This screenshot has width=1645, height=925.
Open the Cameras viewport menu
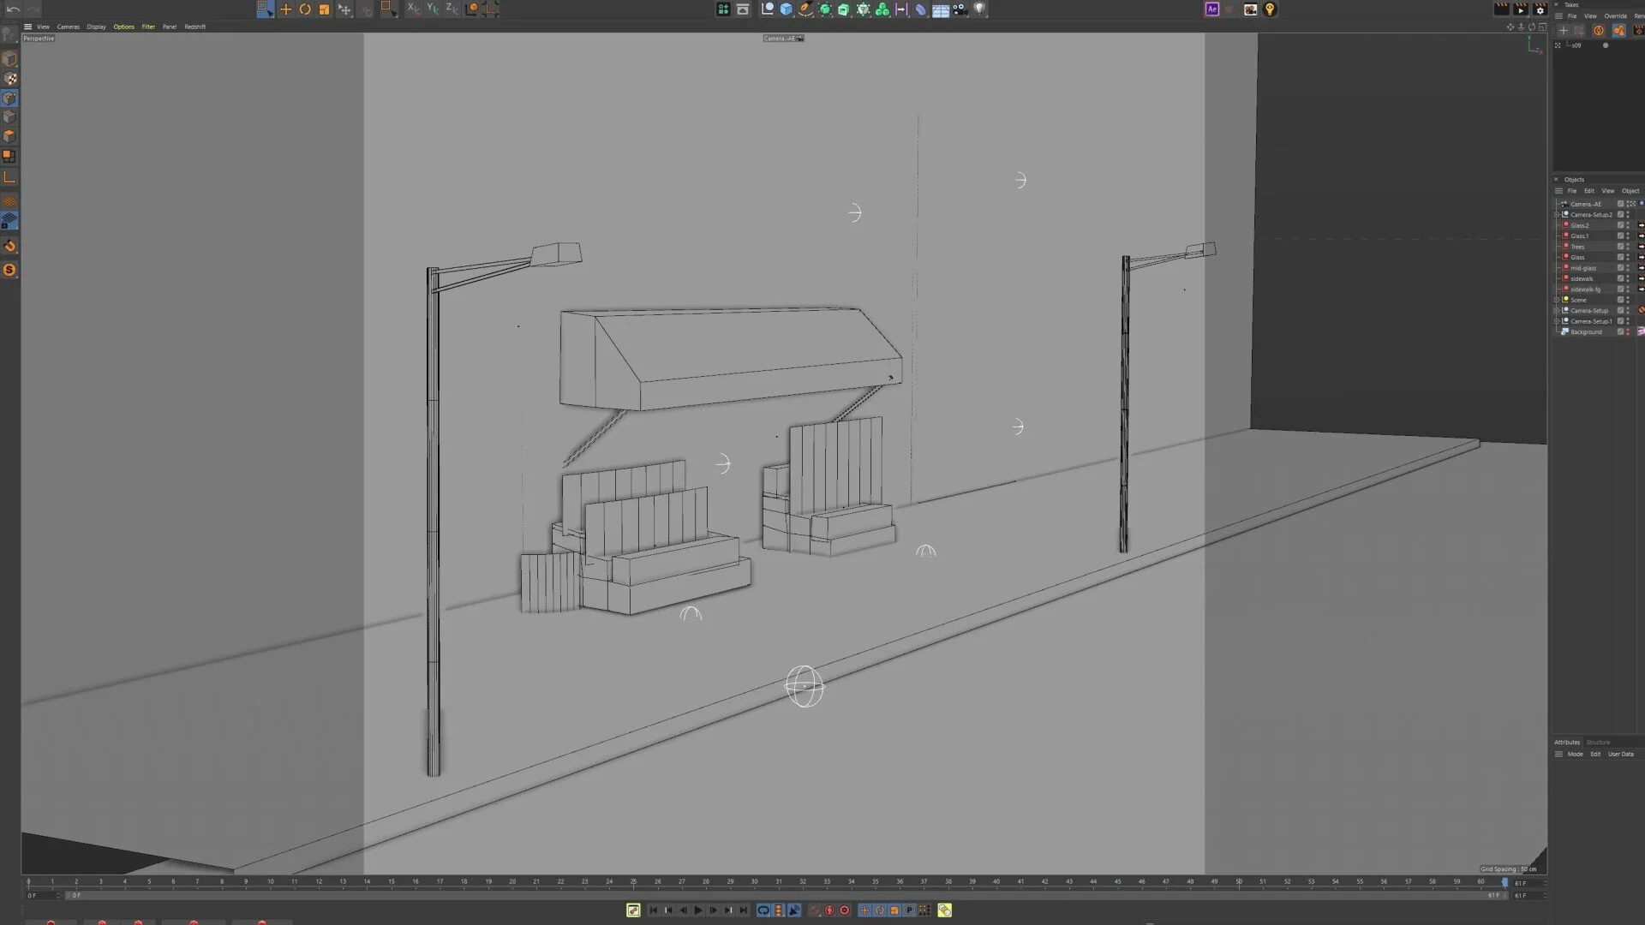pos(68,27)
